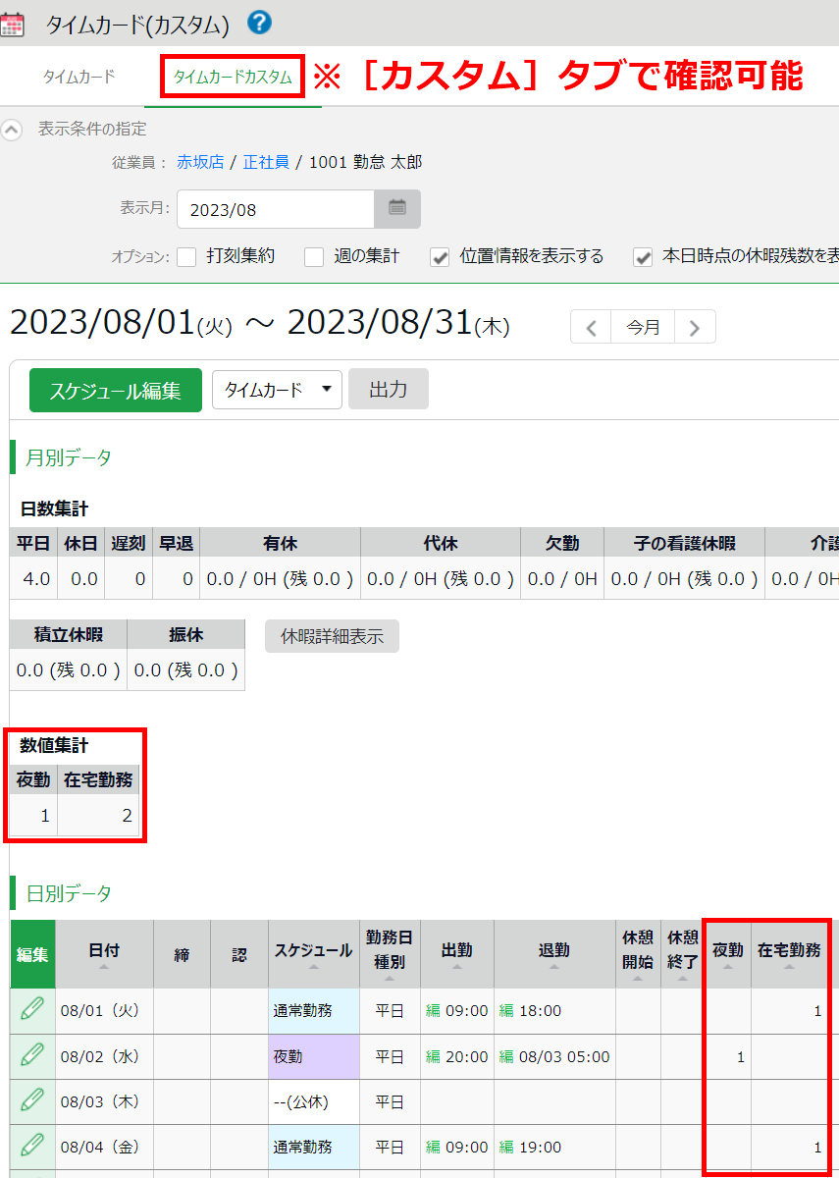Click the edit pencil for 08/01 row
This screenshot has height=1178, width=839.
tap(32, 1008)
